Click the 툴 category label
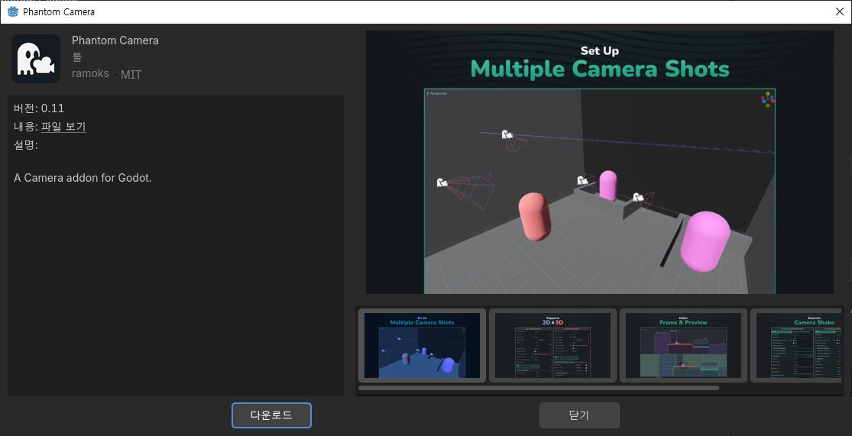This screenshot has width=852, height=436. 76,57
